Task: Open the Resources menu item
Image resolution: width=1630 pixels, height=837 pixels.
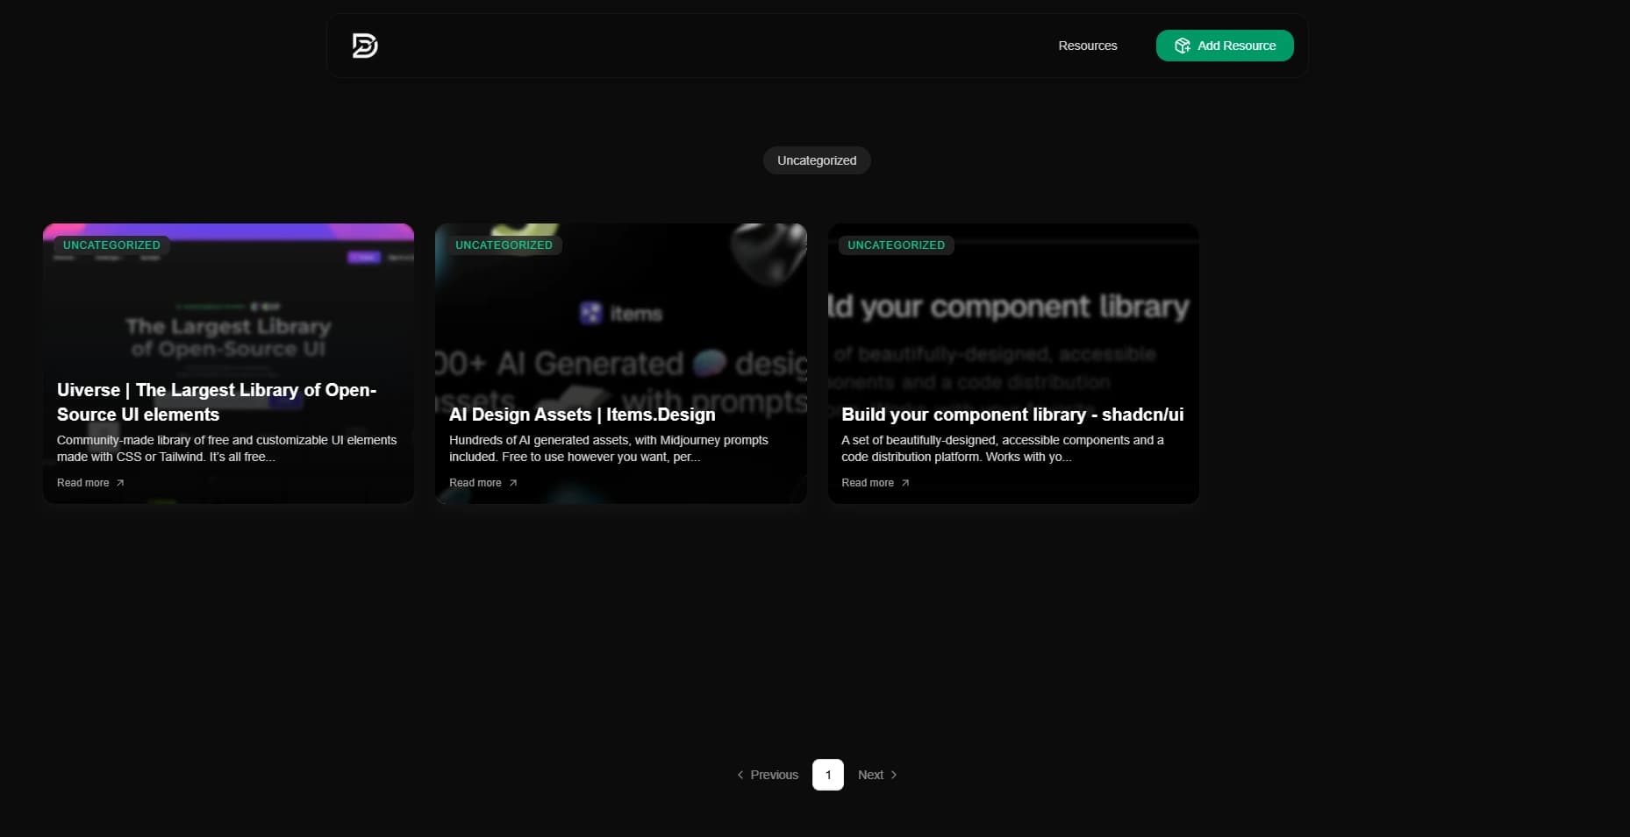Action: [x=1088, y=46]
